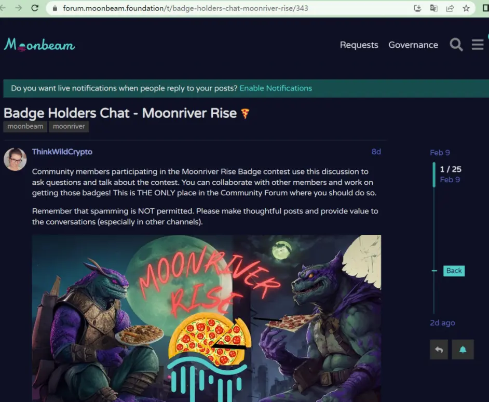Open the moonriver tag

69,126
